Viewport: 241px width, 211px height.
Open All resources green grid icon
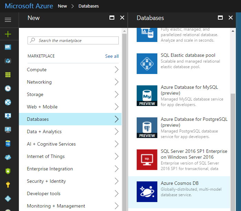pos(8,75)
